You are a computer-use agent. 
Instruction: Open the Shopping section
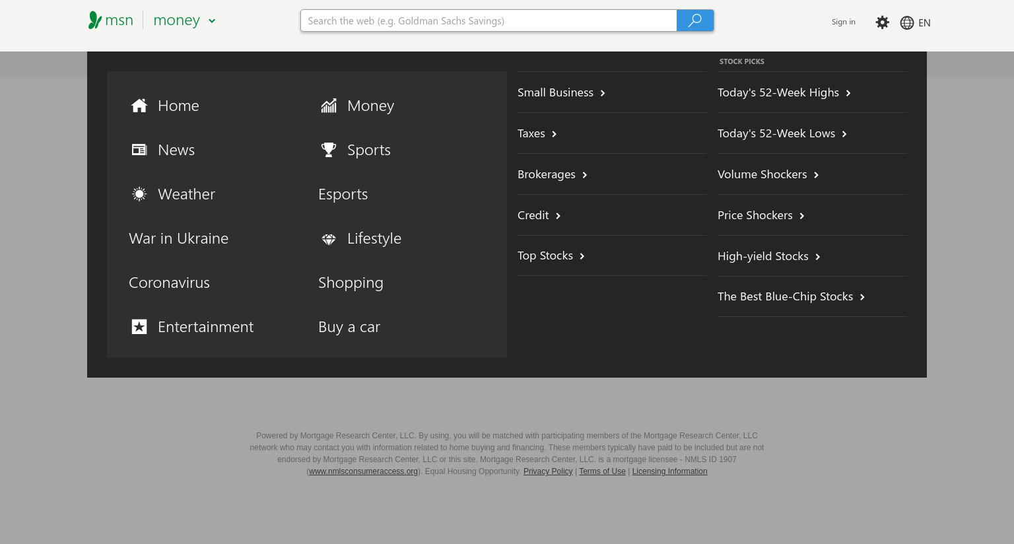[x=351, y=283]
